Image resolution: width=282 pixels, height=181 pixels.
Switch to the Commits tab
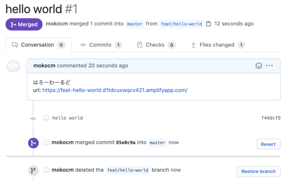coord(101,45)
